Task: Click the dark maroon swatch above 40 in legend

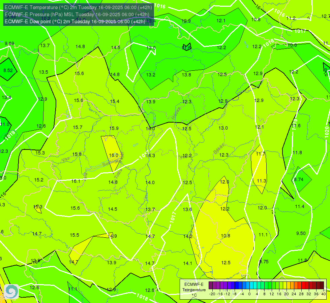Action: point(322,285)
